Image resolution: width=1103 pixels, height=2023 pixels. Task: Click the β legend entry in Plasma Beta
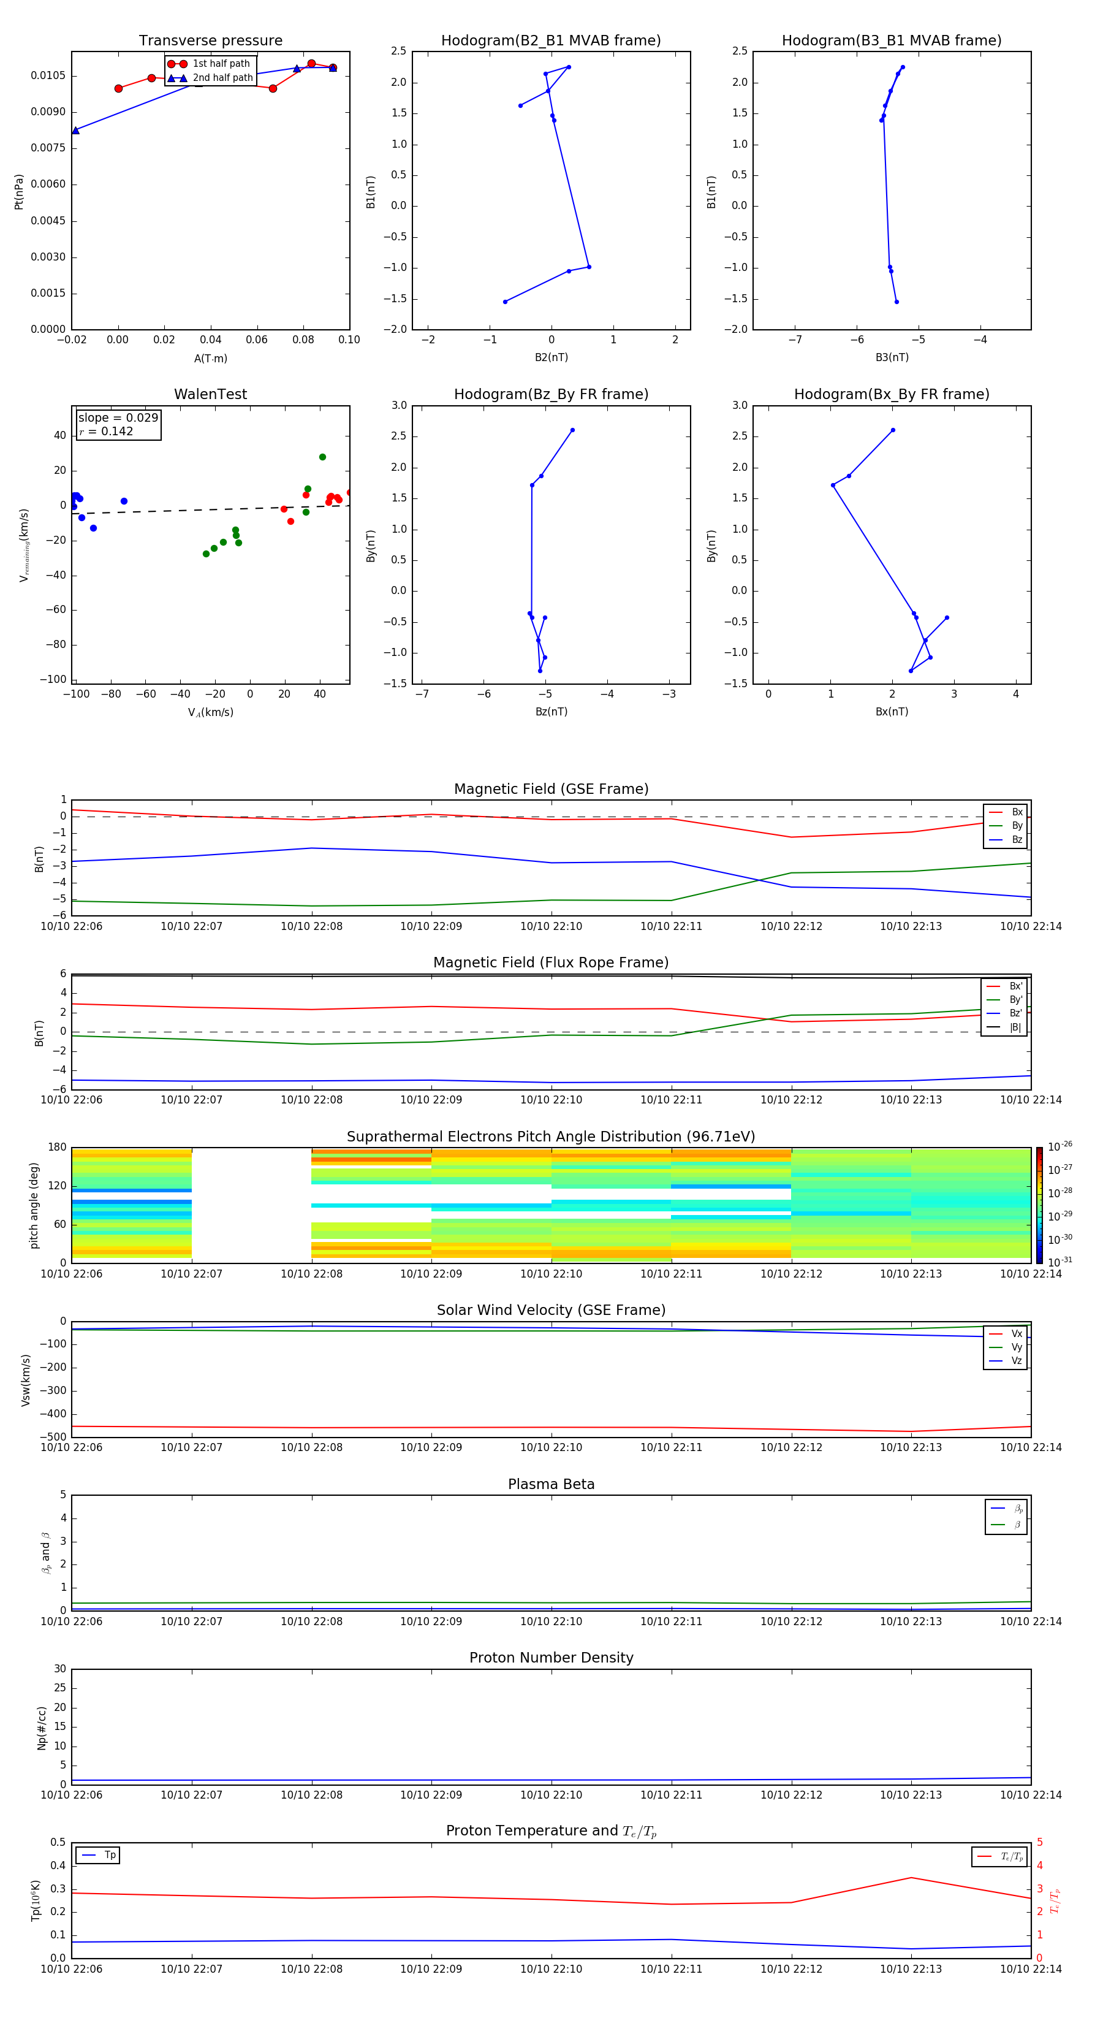click(x=1006, y=1525)
